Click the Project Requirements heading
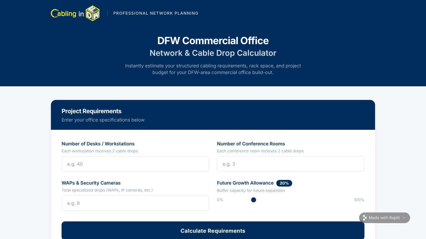 [x=92, y=111]
